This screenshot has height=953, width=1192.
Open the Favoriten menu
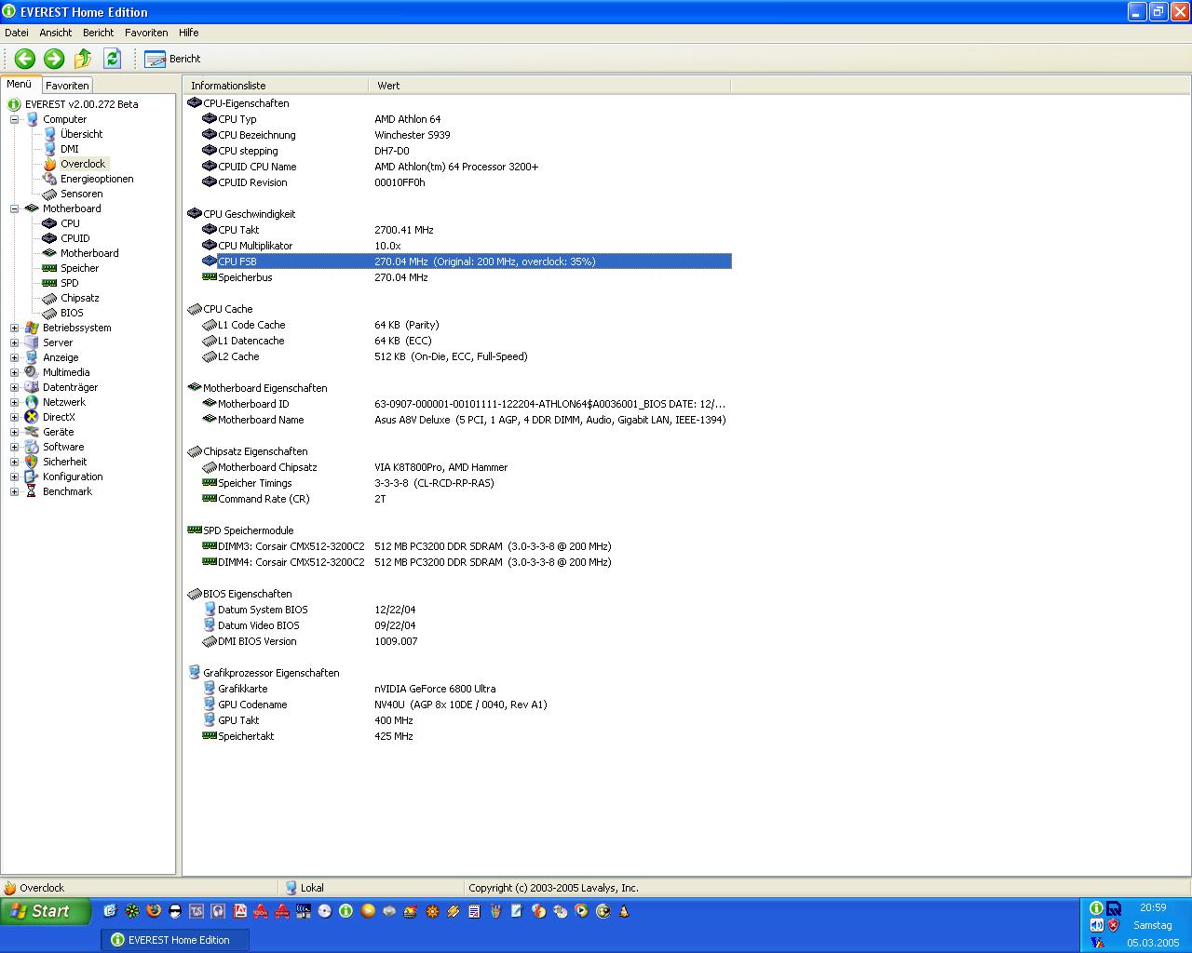coord(146,33)
